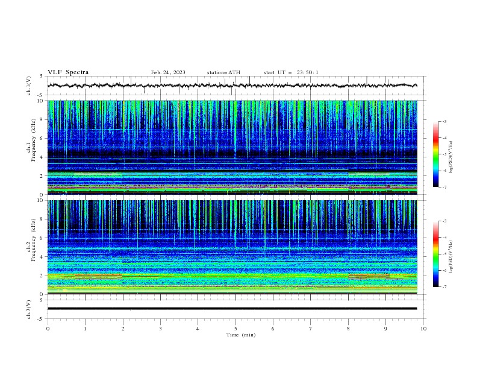Image resolution: width=477 pixels, height=369 pixels.
Task: Click time axis tick label '8'
Action: [348, 329]
